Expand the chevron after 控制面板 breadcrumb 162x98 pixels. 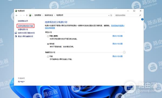(43, 15)
